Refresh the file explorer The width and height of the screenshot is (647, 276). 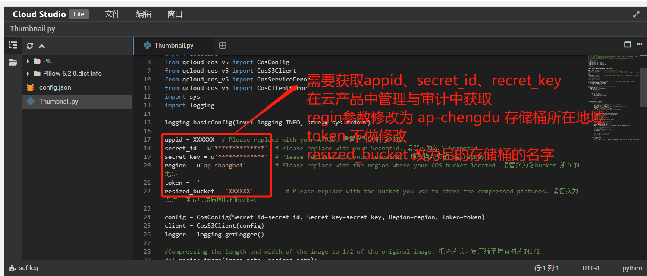pos(30,46)
